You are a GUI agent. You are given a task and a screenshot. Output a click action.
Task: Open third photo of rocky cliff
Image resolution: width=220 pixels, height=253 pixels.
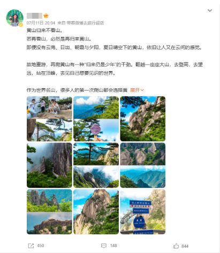143,119
